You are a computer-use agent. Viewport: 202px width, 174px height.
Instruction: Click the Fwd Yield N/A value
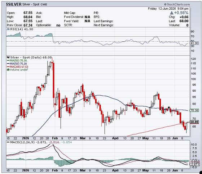pyautogui.click(x=87, y=21)
